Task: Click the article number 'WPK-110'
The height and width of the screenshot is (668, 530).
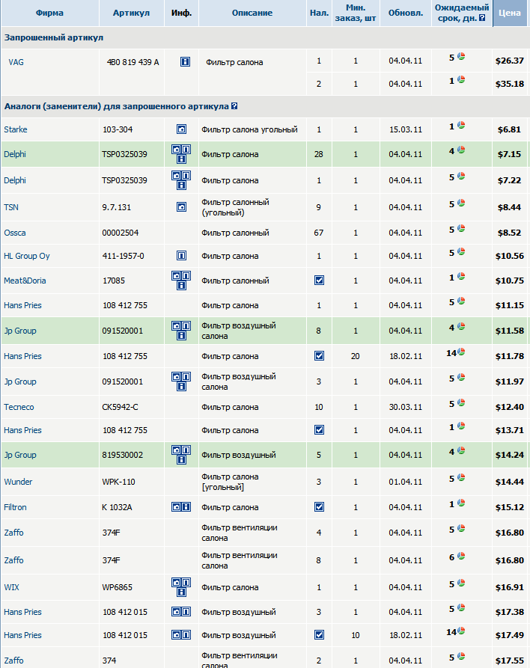Action: (x=118, y=482)
